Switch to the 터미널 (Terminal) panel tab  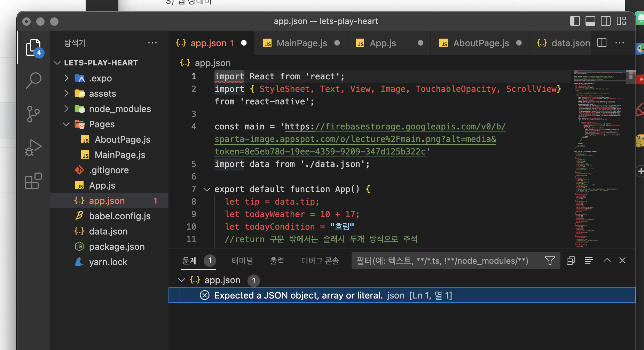click(x=242, y=261)
